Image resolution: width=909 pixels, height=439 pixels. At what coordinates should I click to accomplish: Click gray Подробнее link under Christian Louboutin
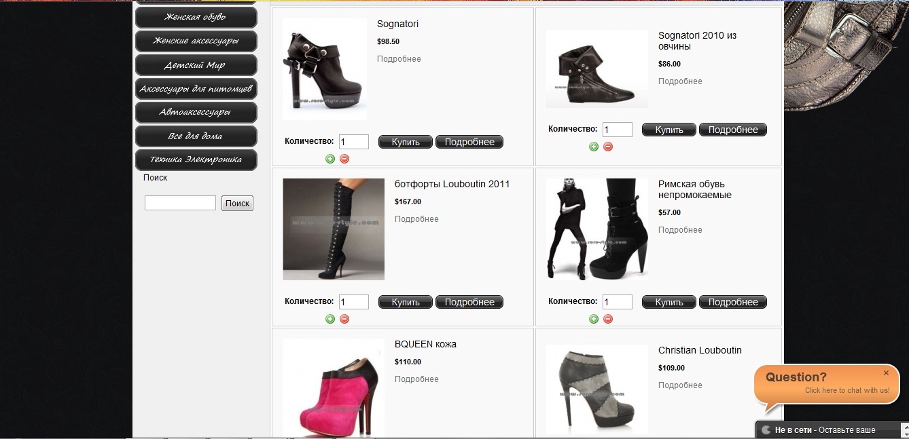pyautogui.click(x=680, y=385)
